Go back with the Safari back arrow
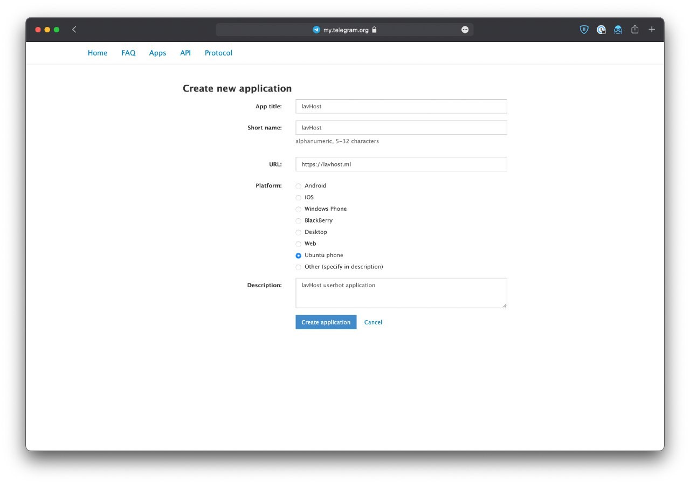Image resolution: width=690 pixels, height=485 pixels. [74, 30]
